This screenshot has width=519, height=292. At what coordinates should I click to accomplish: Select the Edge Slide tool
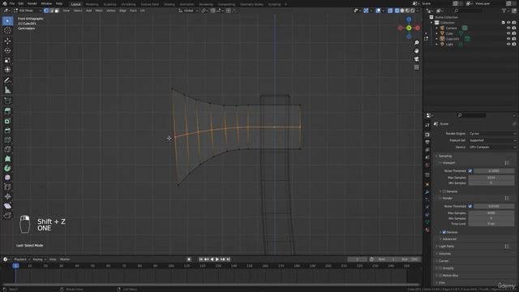click(x=7, y=187)
